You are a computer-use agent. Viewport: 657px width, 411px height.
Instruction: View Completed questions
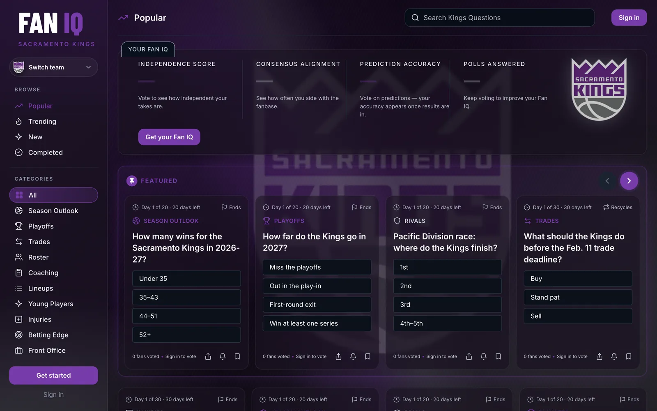[x=53, y=152]
